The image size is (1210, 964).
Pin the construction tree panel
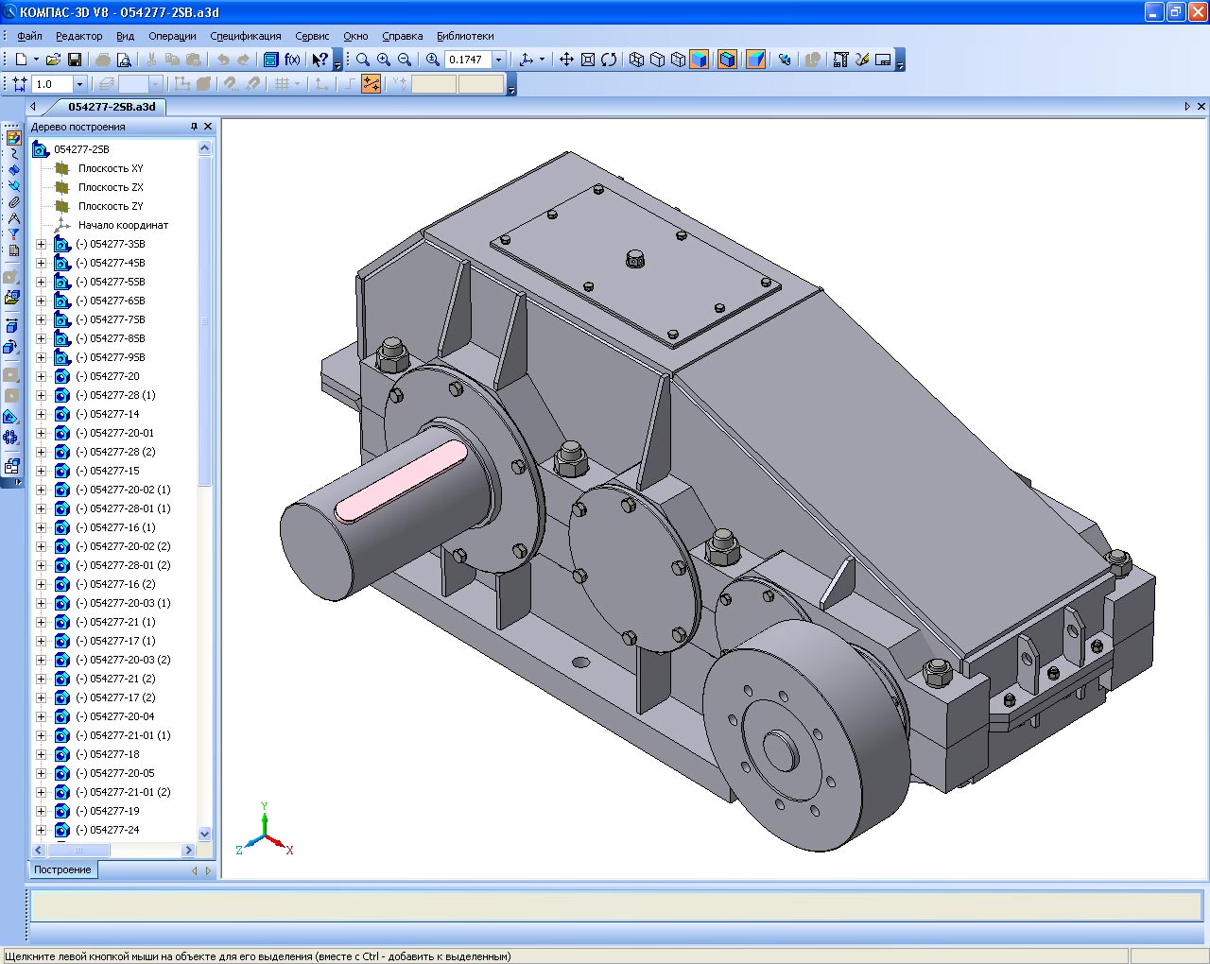coord(194,127)
